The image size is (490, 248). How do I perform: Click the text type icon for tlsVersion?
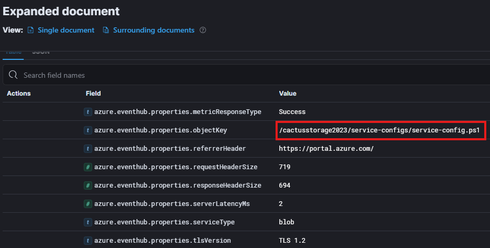coord(89,241)
